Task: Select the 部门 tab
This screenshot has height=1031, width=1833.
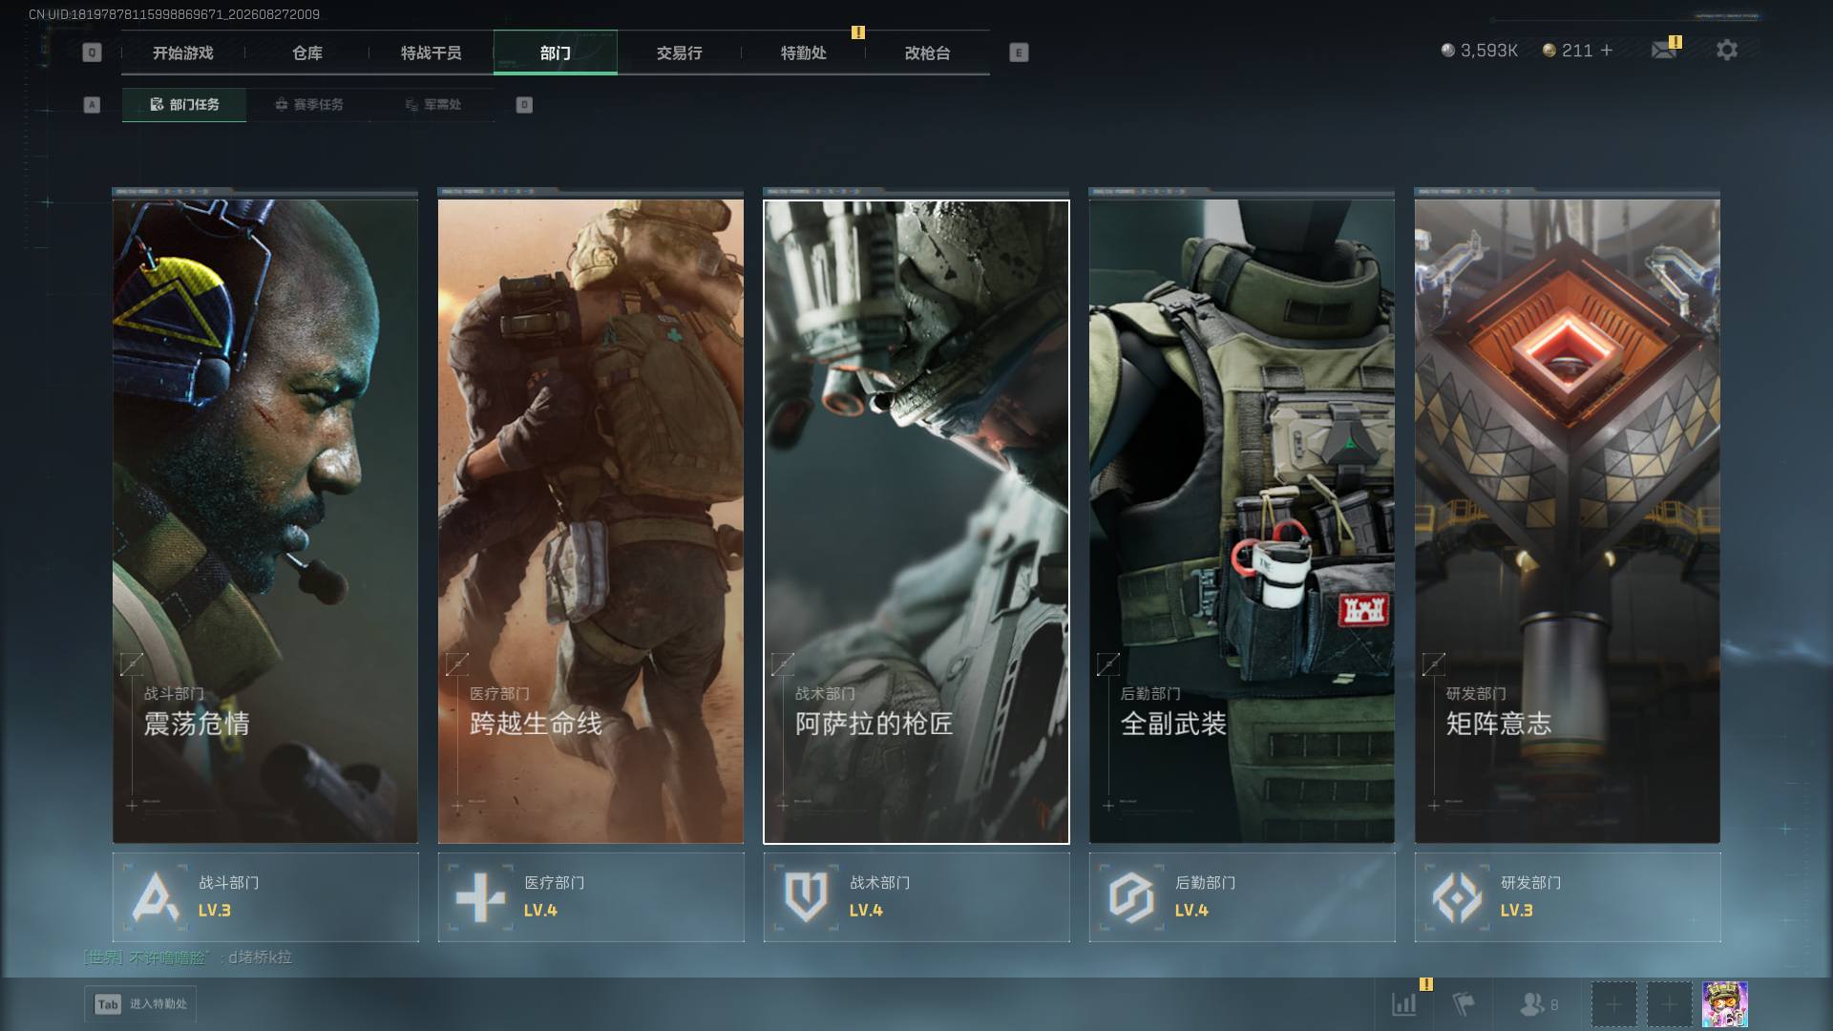Action: 556,53
